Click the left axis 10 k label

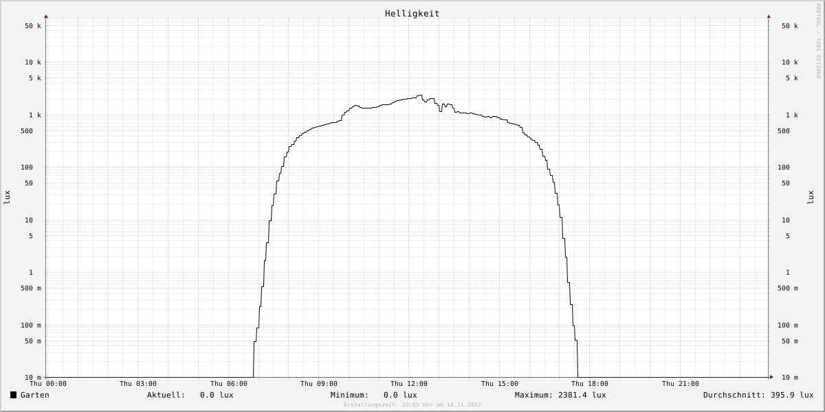(x=33, y=62)
